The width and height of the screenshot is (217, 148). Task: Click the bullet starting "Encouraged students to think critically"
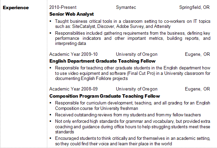(x=133, y=141)
